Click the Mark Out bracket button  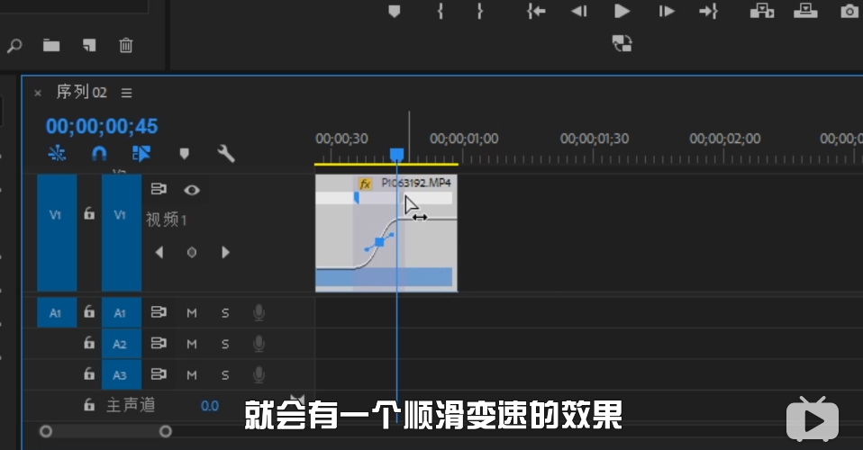click(x=480, y=11)
